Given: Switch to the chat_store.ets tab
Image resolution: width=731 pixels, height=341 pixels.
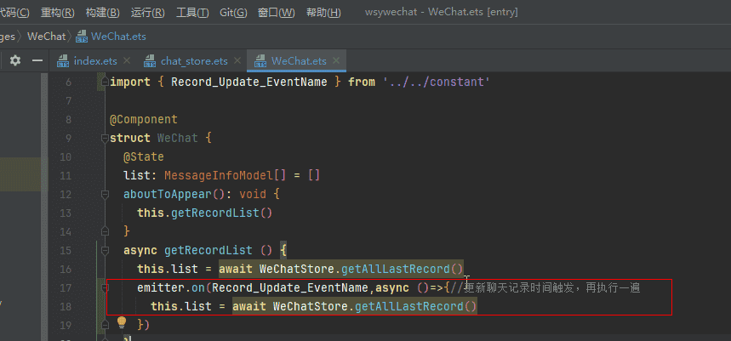Looking at the screenshot, I should click(194, 61).
